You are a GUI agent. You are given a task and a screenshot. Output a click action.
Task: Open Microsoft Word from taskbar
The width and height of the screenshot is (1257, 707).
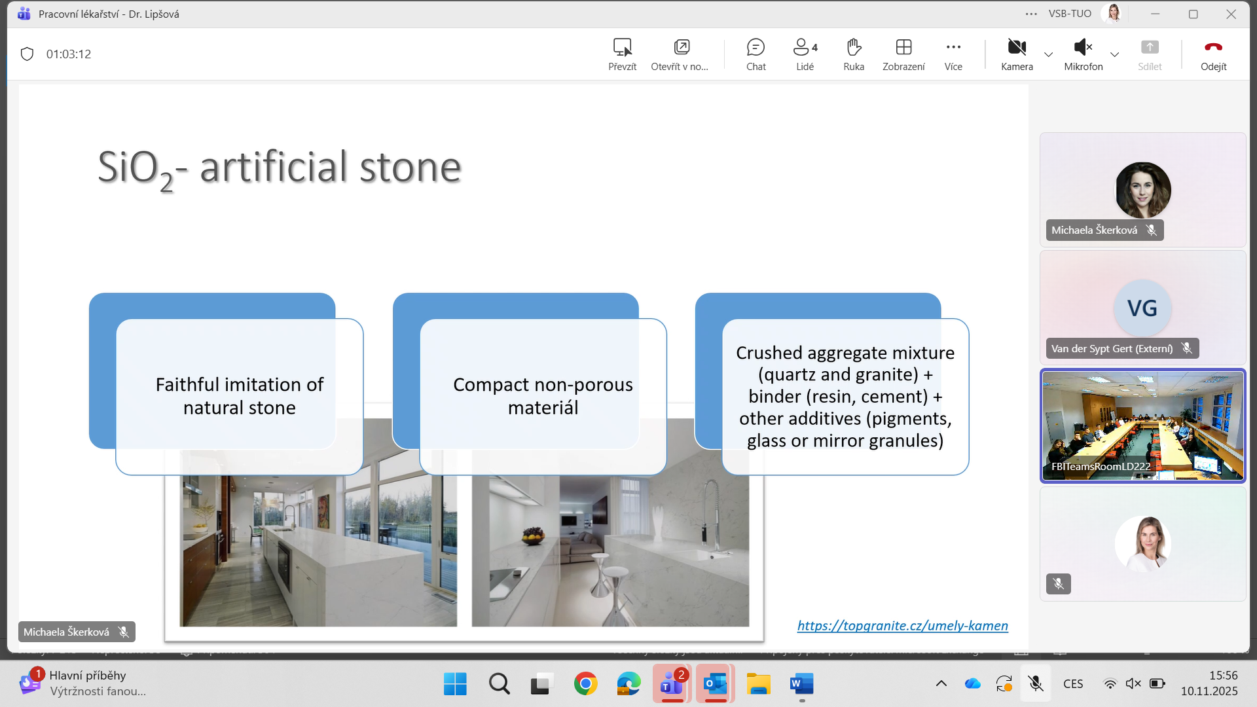(801, 683)
